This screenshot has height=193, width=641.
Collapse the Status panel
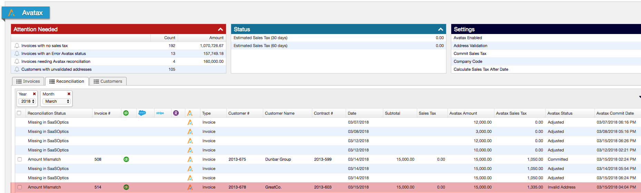coord(441,29)
